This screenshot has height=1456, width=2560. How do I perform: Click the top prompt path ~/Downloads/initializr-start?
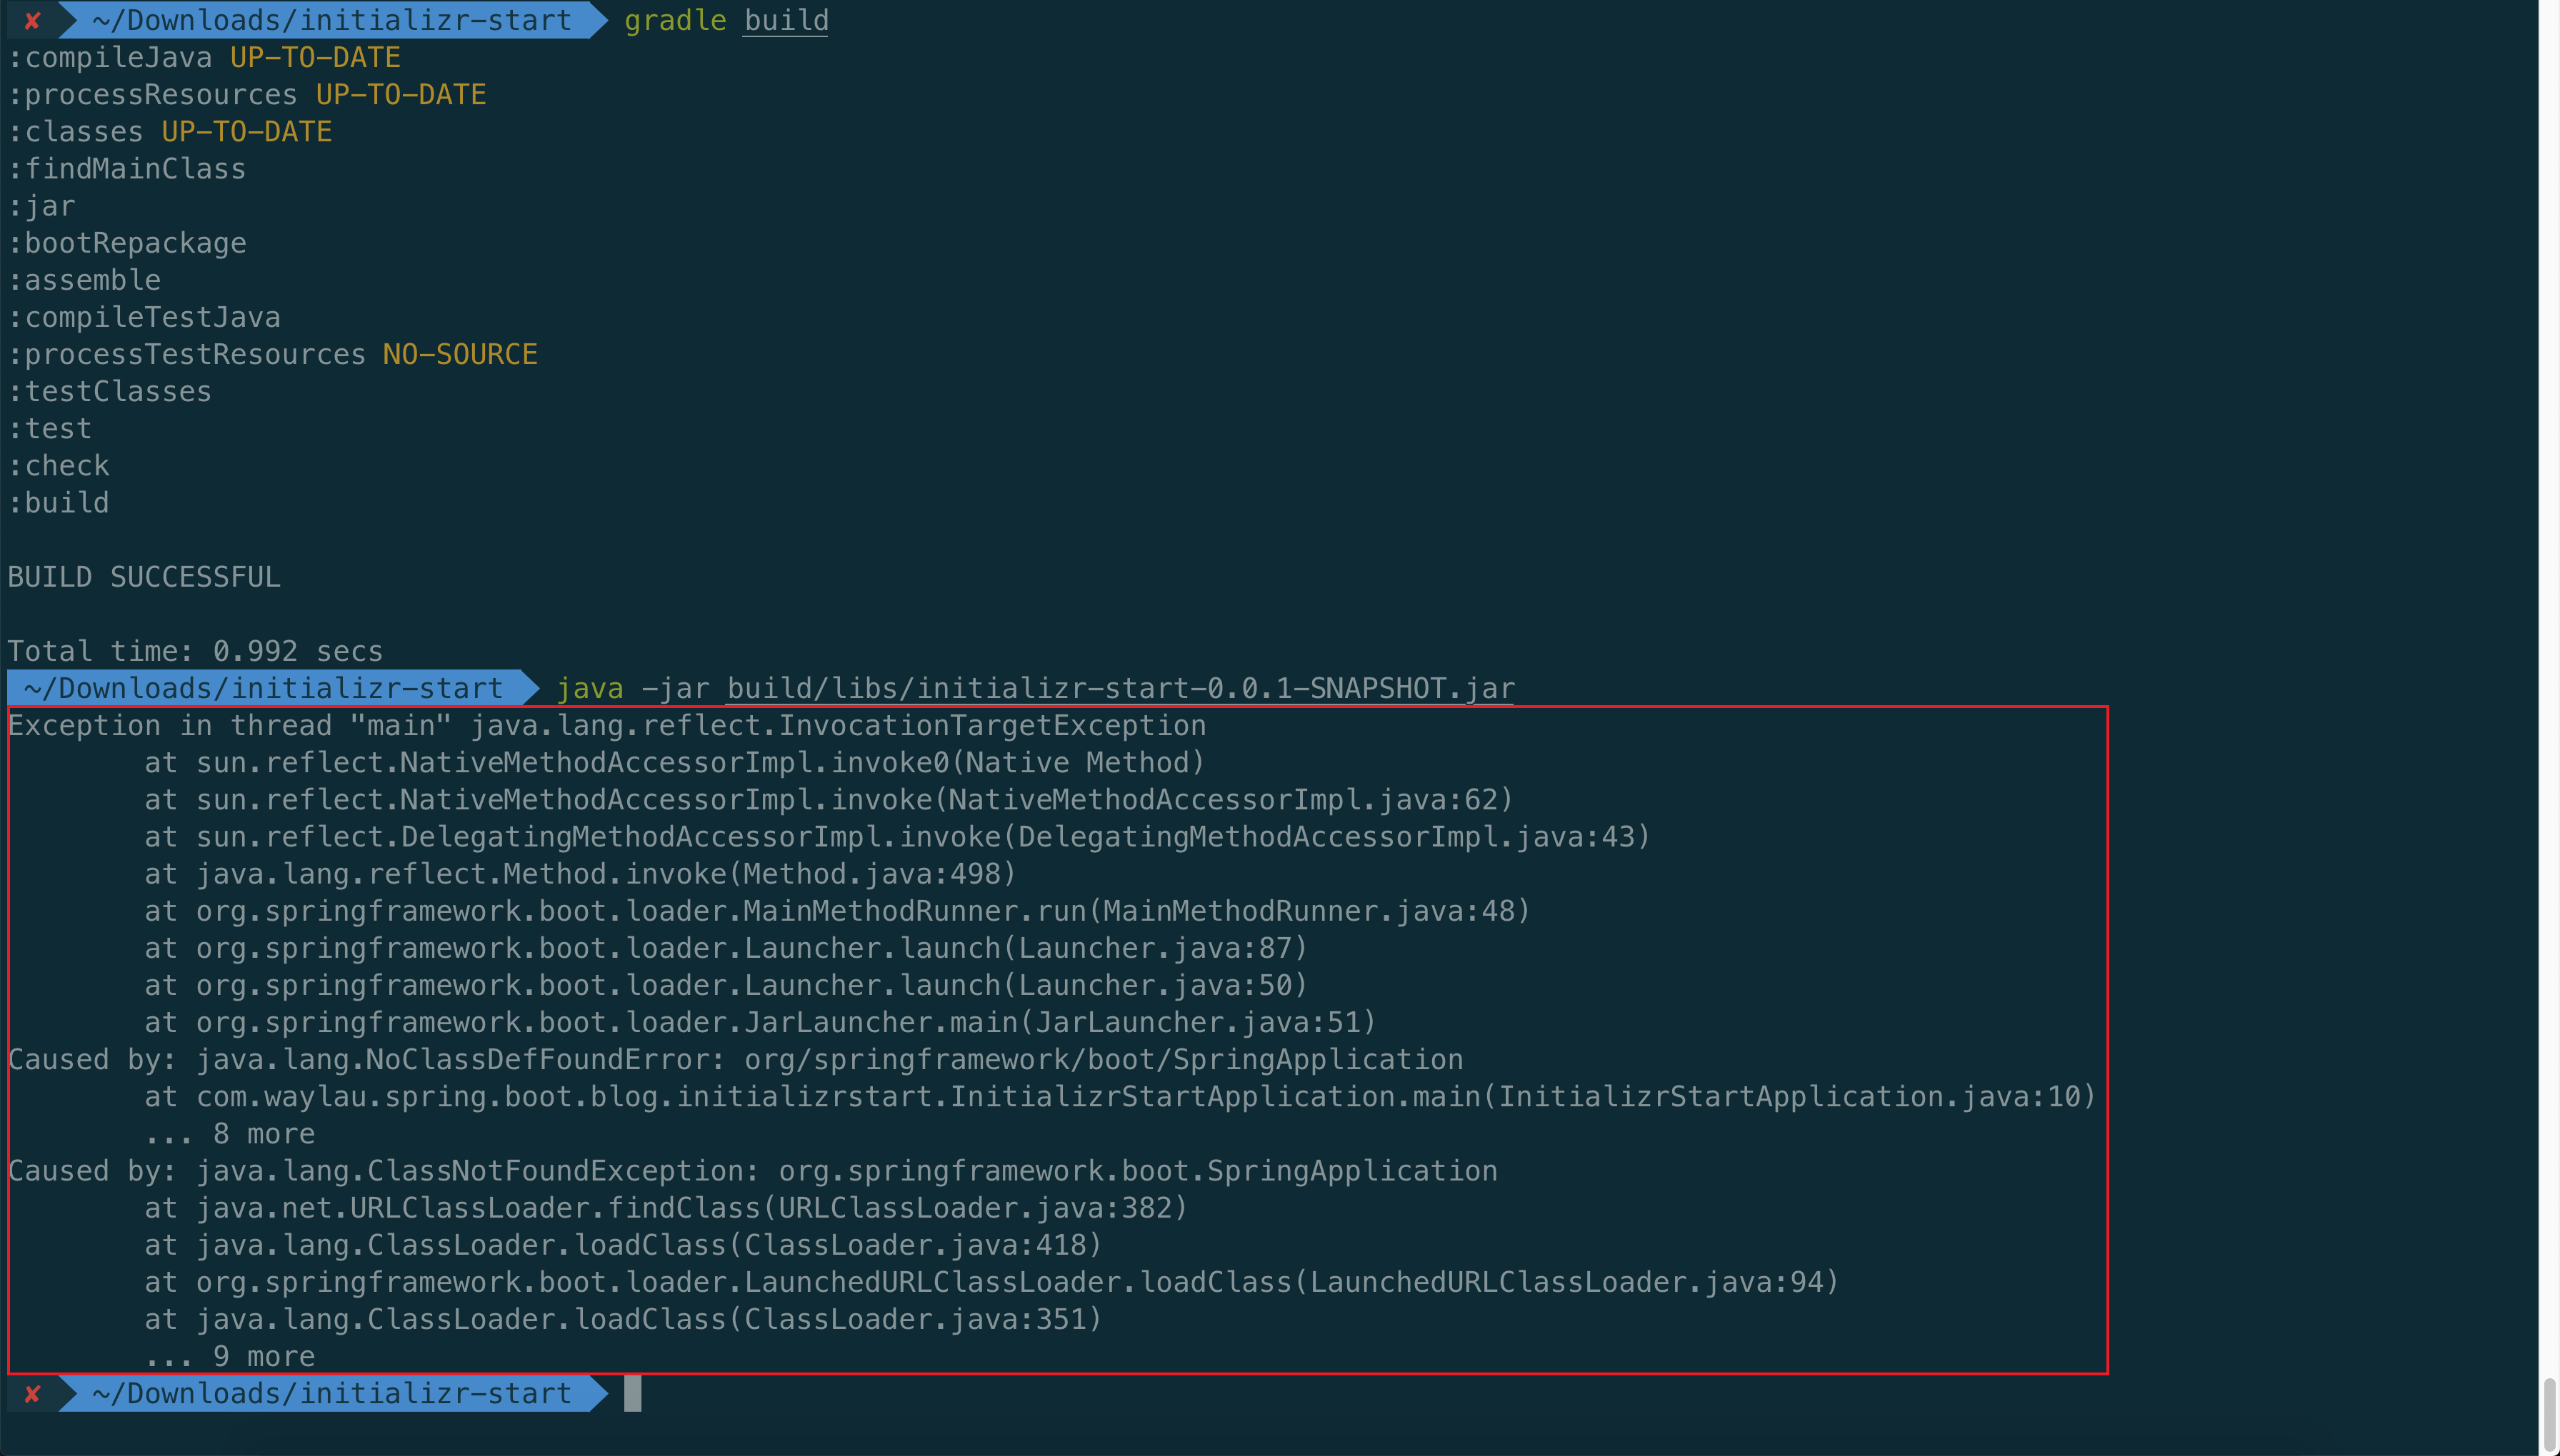tap(331, 20)
